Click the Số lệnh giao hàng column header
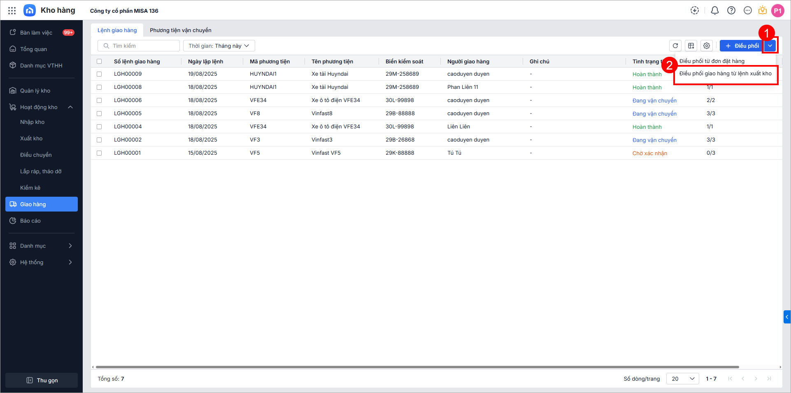 click(x=137, y=61)
